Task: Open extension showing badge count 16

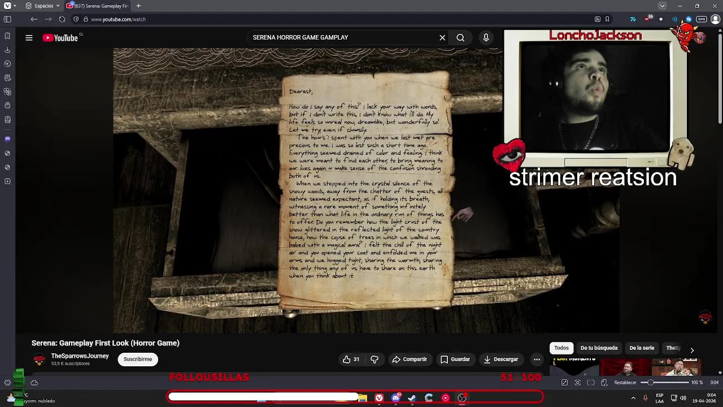Action: (x=647, y=19)
